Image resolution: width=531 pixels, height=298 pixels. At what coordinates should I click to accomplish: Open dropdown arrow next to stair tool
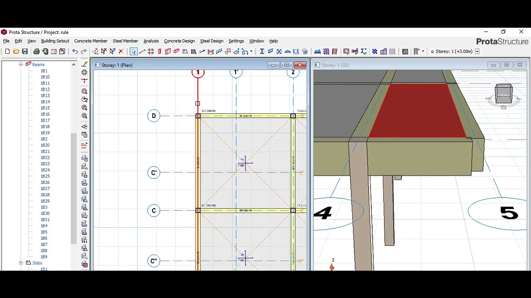pyautogui.click(x=251, y=51)
